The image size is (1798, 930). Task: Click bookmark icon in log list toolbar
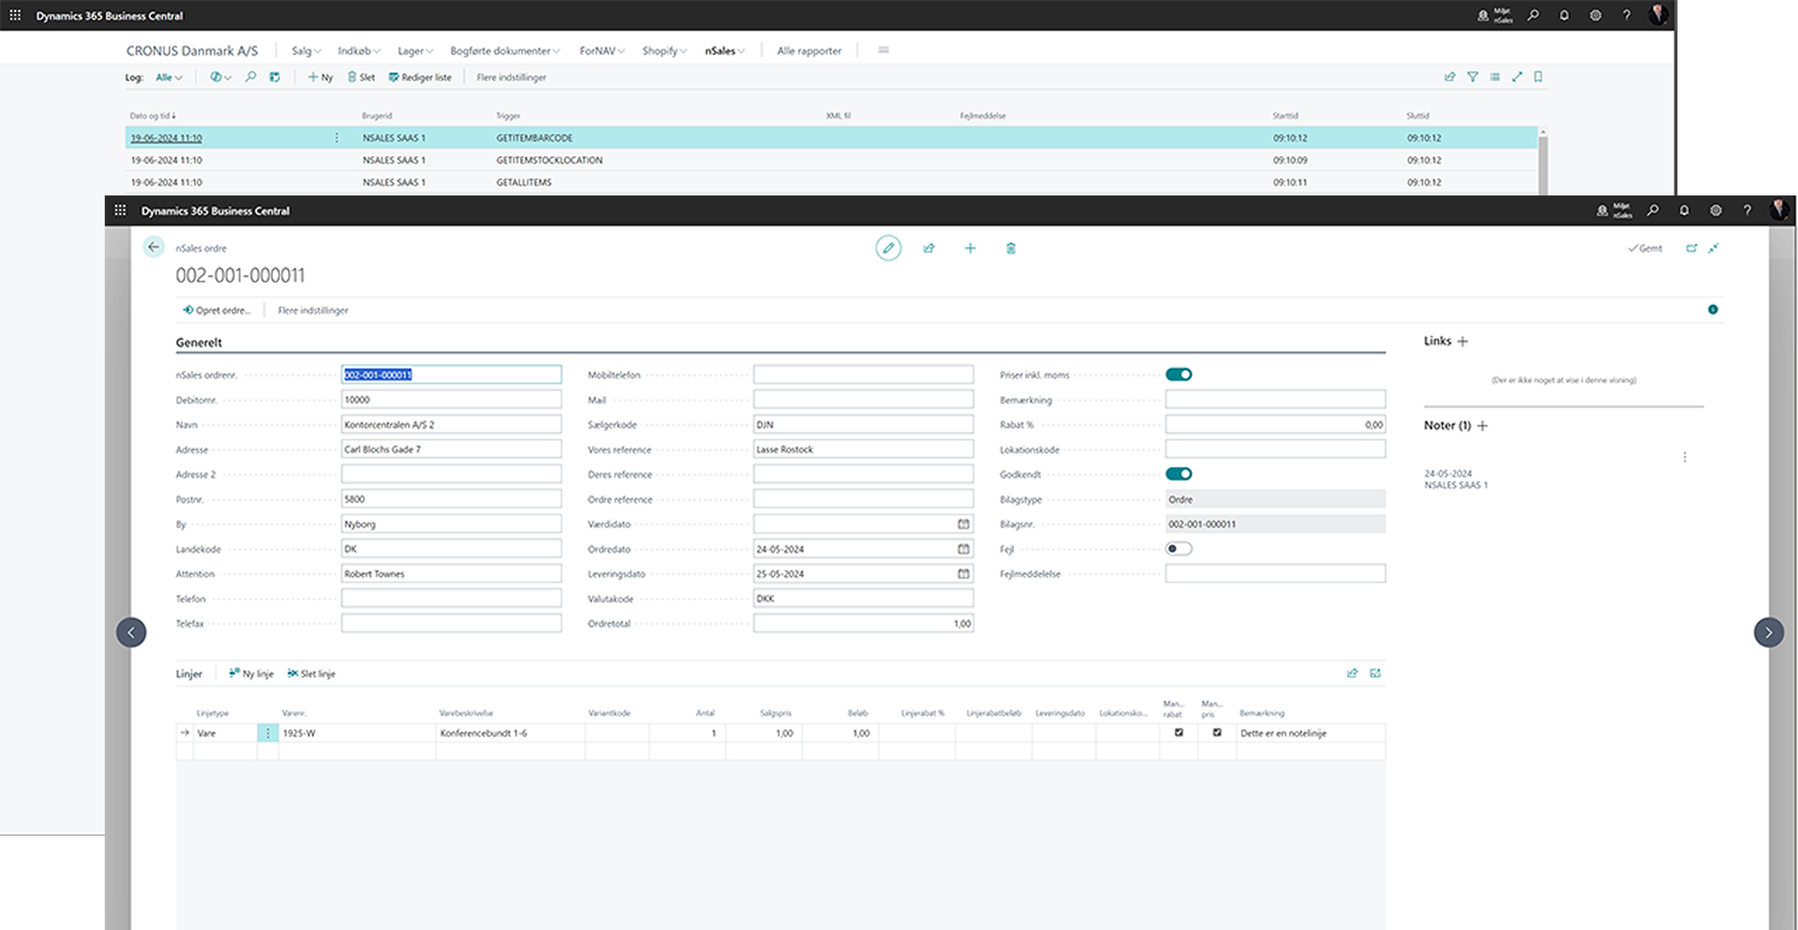pyautogui.click(x=1538, y=77)
